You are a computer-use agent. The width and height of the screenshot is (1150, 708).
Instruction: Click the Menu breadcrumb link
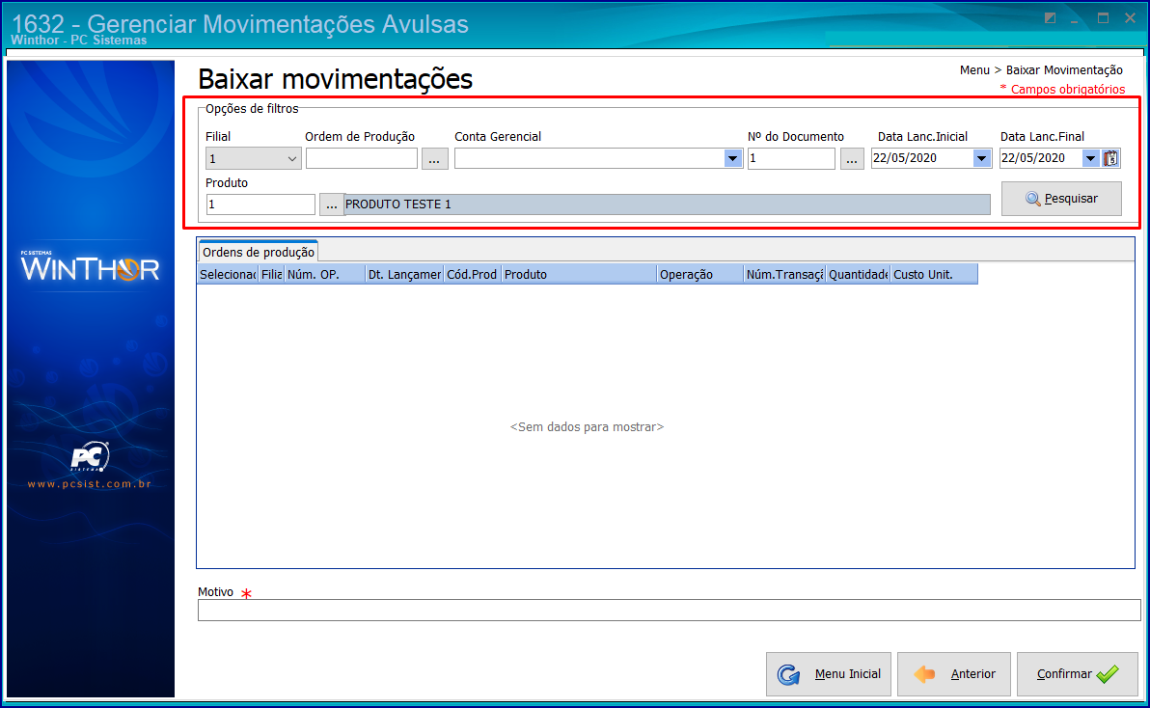(974, 70)
